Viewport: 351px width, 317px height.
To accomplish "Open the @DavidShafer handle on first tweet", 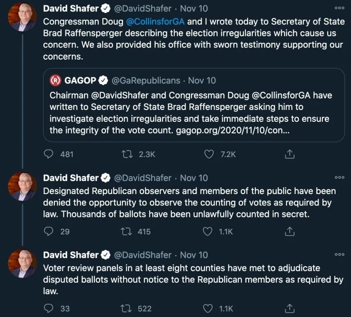I will pyautogui.click(x=142, y=9).
